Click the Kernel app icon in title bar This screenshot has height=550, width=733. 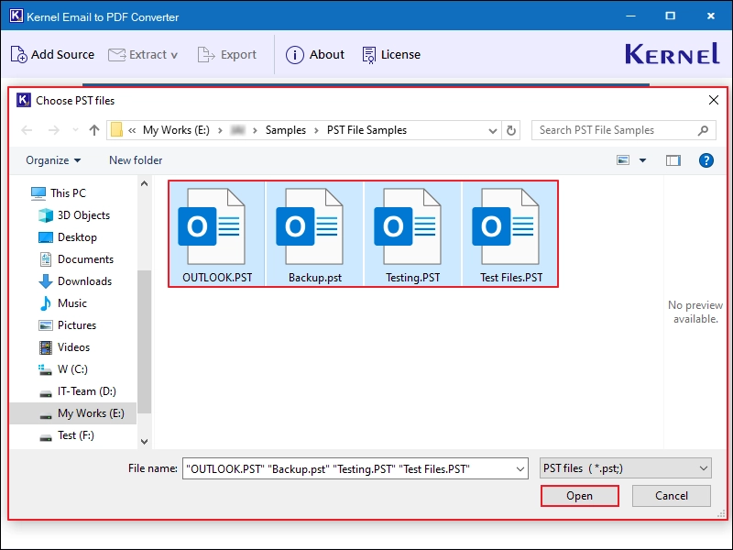click(x=16, y=16)
